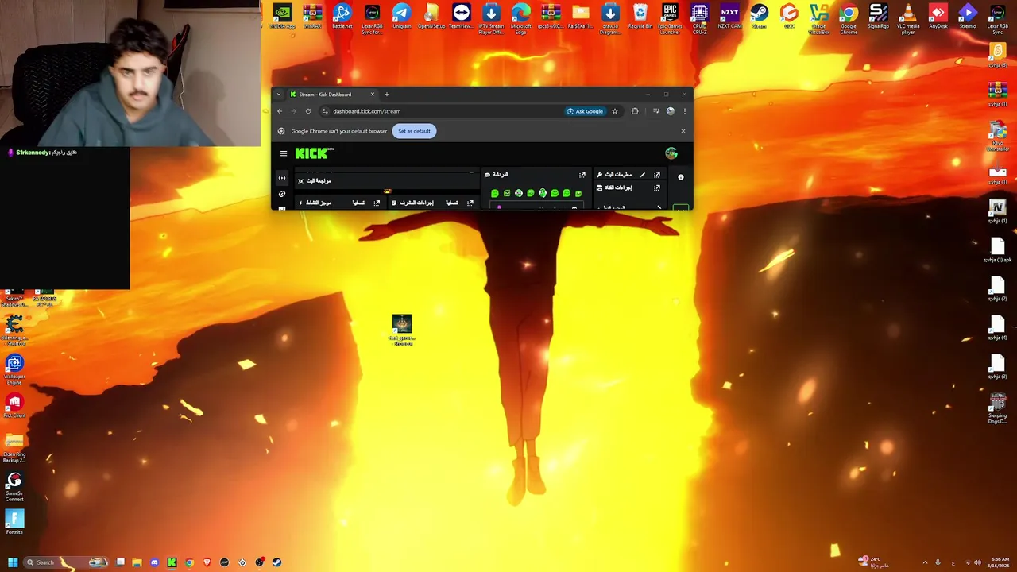Open Chrome three-dot menu

pyautogui.click(x=684, y=111)
